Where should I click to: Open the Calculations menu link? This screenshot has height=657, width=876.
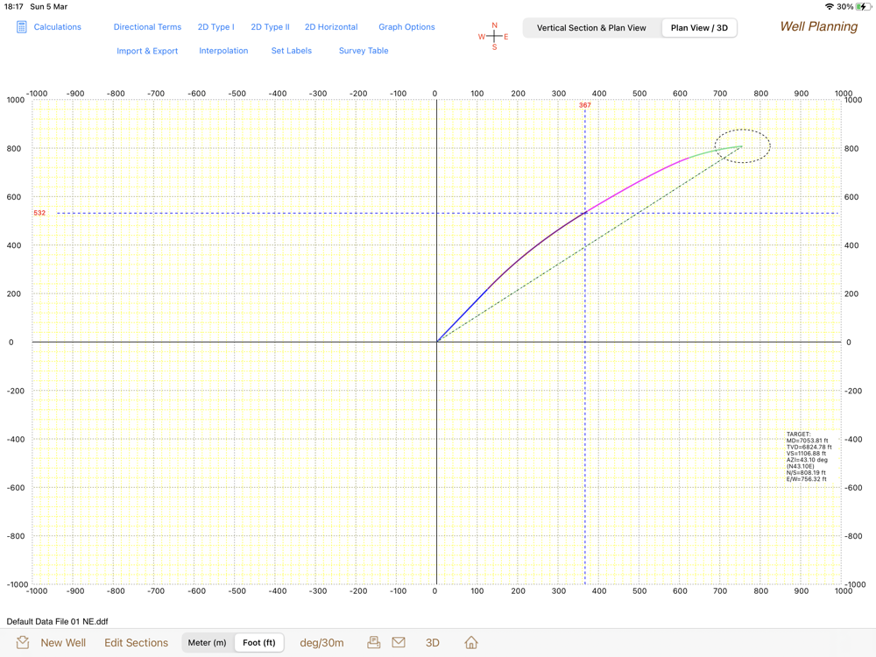pos(57,27)
